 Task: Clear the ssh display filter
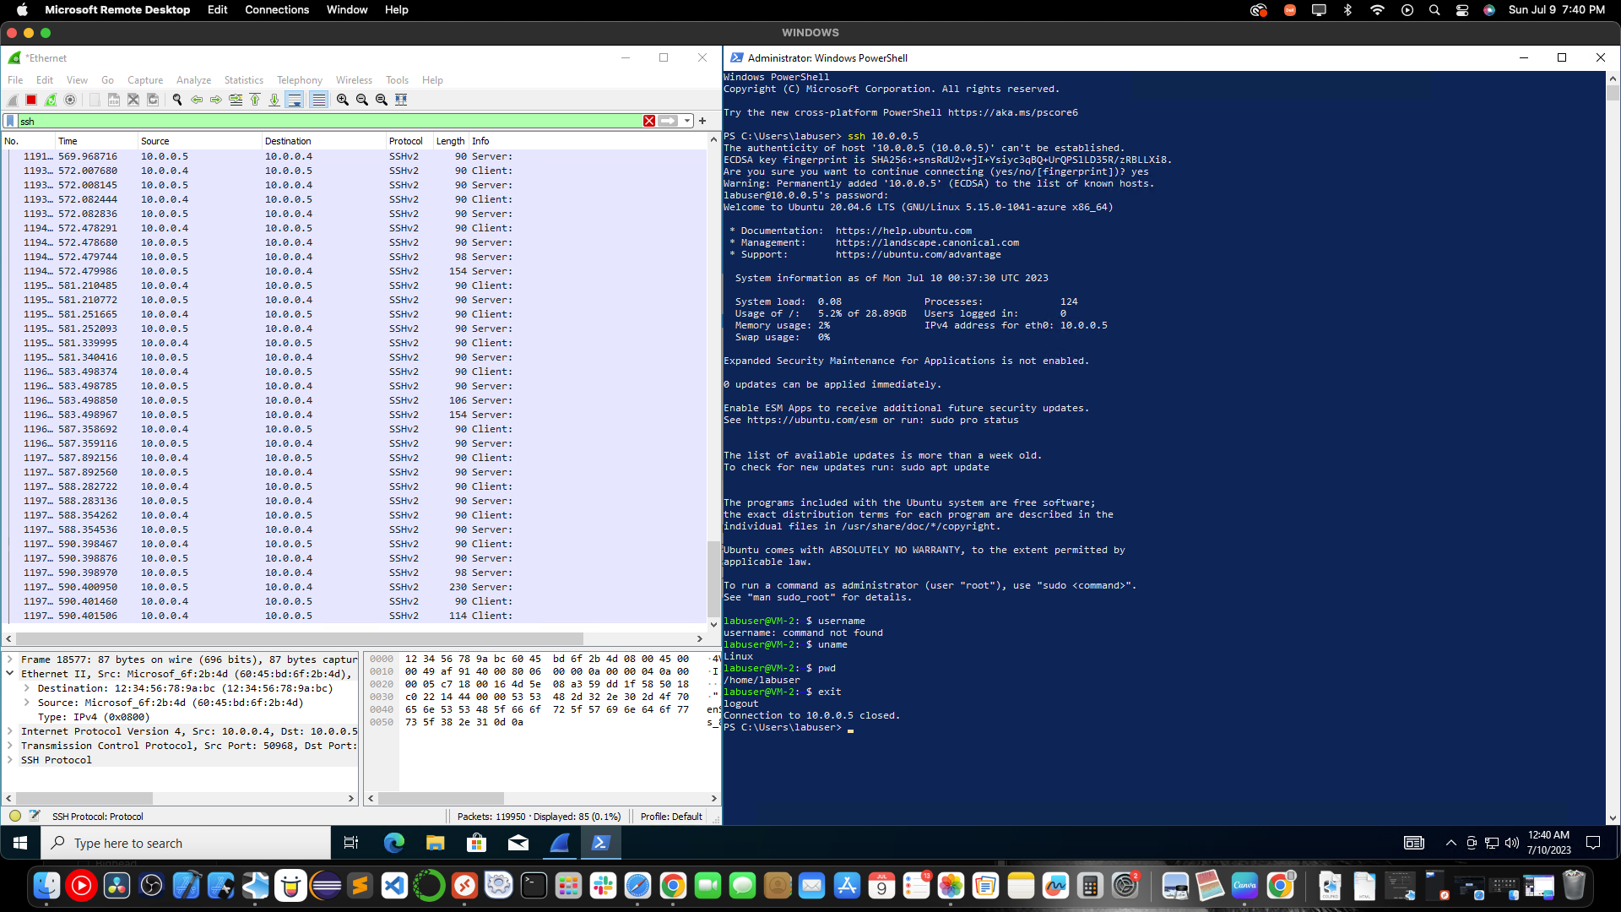(648, 121)
